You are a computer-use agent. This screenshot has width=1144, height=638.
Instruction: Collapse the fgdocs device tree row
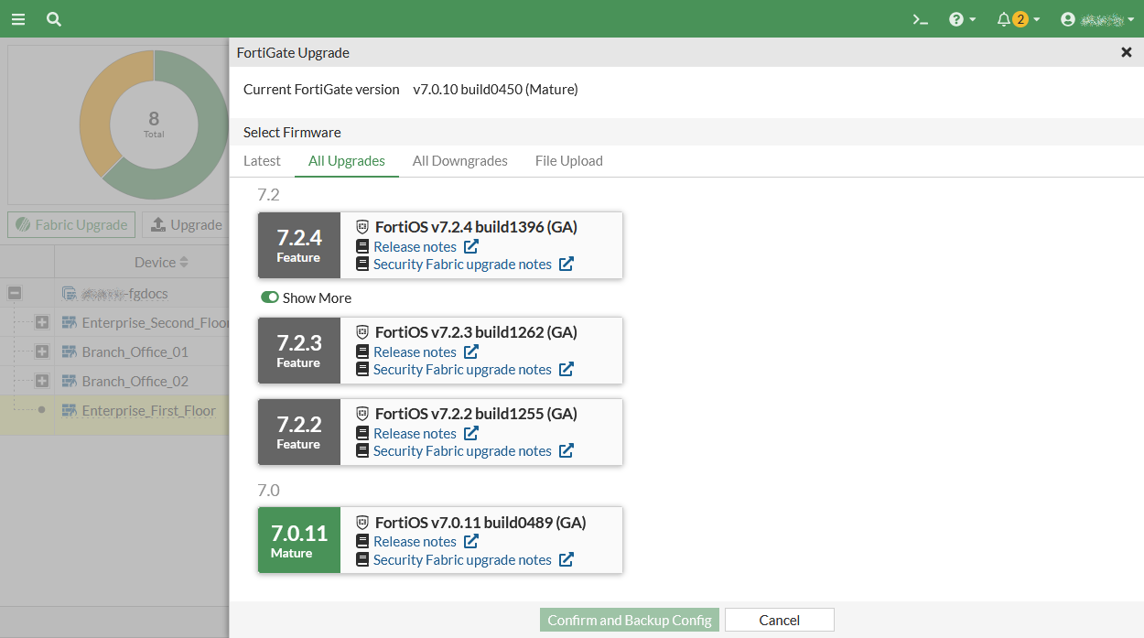(14, 293)
